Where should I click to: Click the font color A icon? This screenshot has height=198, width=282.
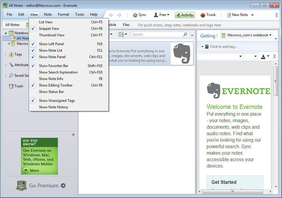coord(263,56)
